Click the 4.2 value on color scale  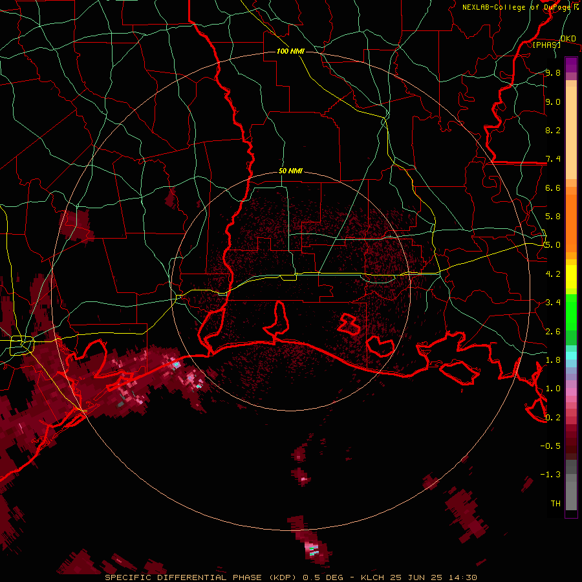[553, 274]
